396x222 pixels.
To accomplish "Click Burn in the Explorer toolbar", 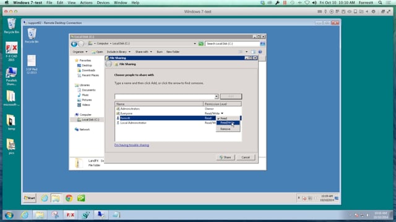I will 160,52.
